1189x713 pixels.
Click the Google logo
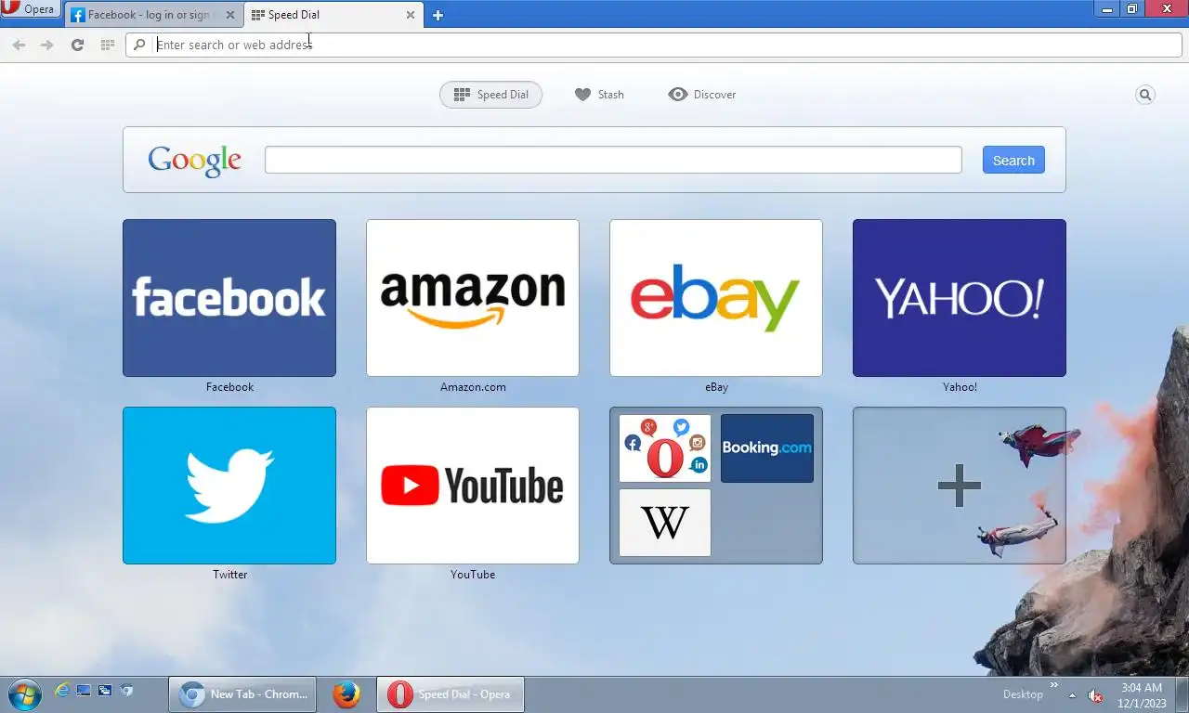pos(194,160)
